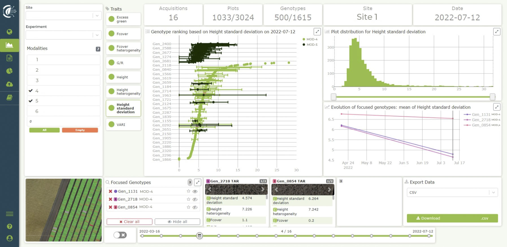Viewport: 507px width, 247px height.
Task: Open the pie chart statistics in sidebar
Action: [9, 71]
